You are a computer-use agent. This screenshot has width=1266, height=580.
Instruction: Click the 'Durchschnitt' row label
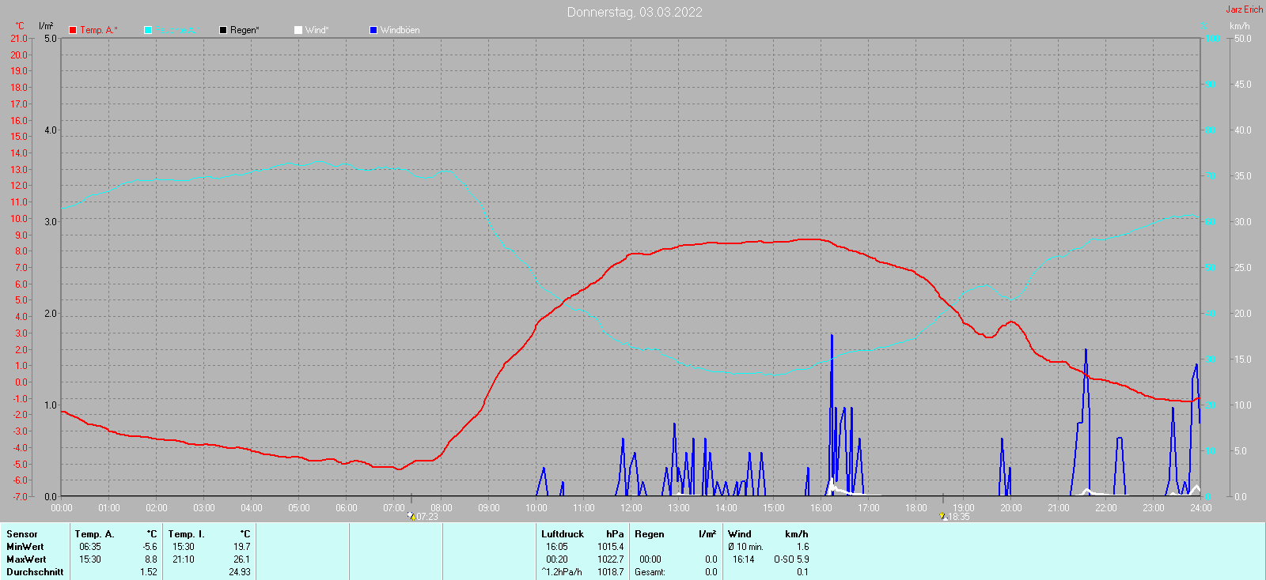click(35, 572)
